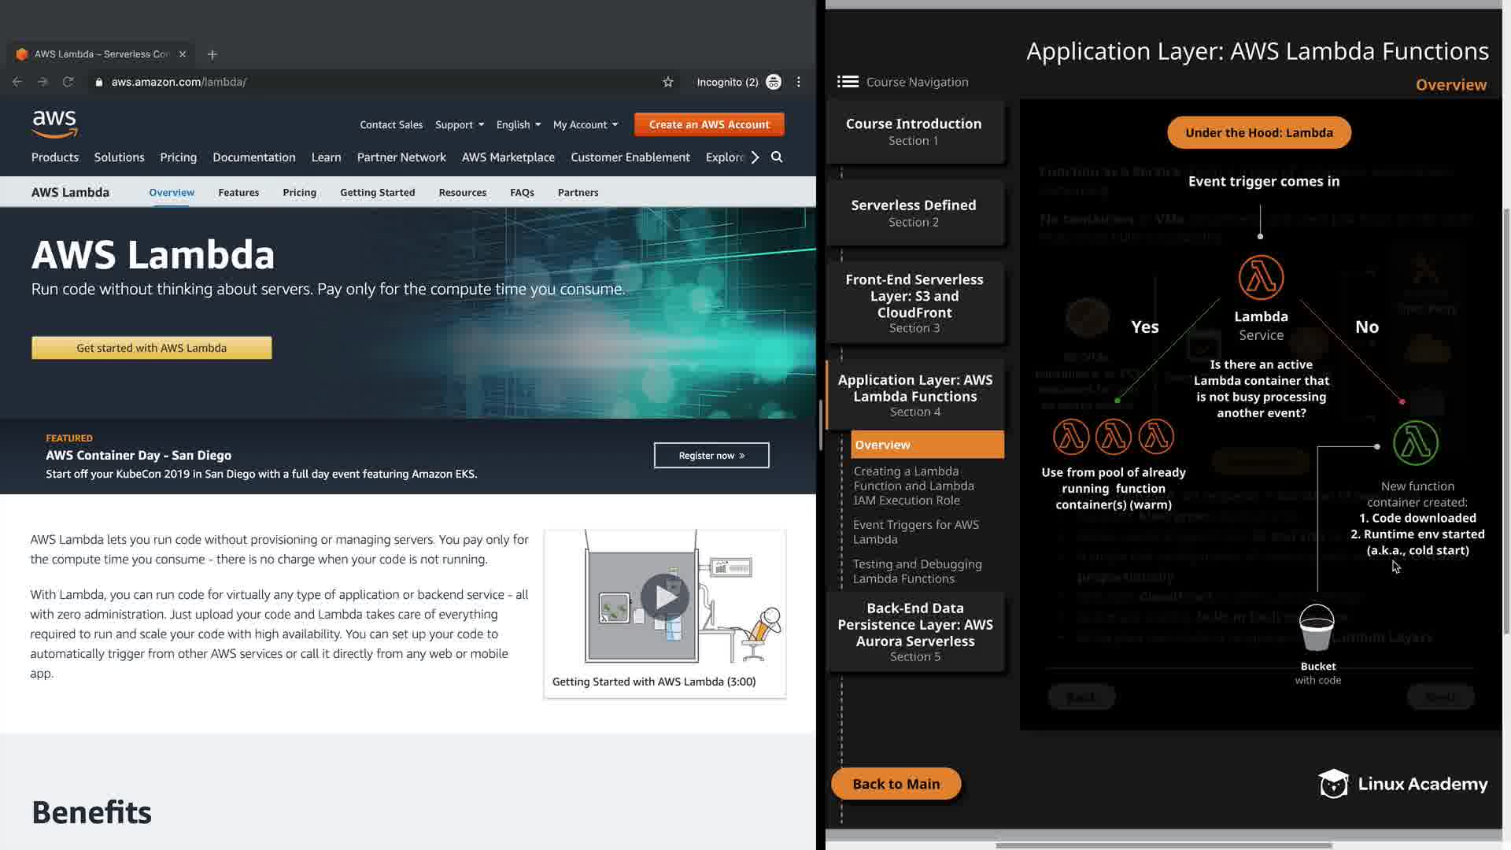Viewport: 1511px width, 850px height.
Task: Click the Back to Main button
Action: click(896, 784)
